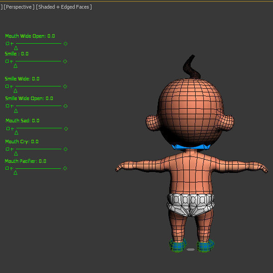Click the plus toggle of Mouth Pacifier slider
Image resolution: width=273 pixels, height=273 pixels.
click(11, 168)
